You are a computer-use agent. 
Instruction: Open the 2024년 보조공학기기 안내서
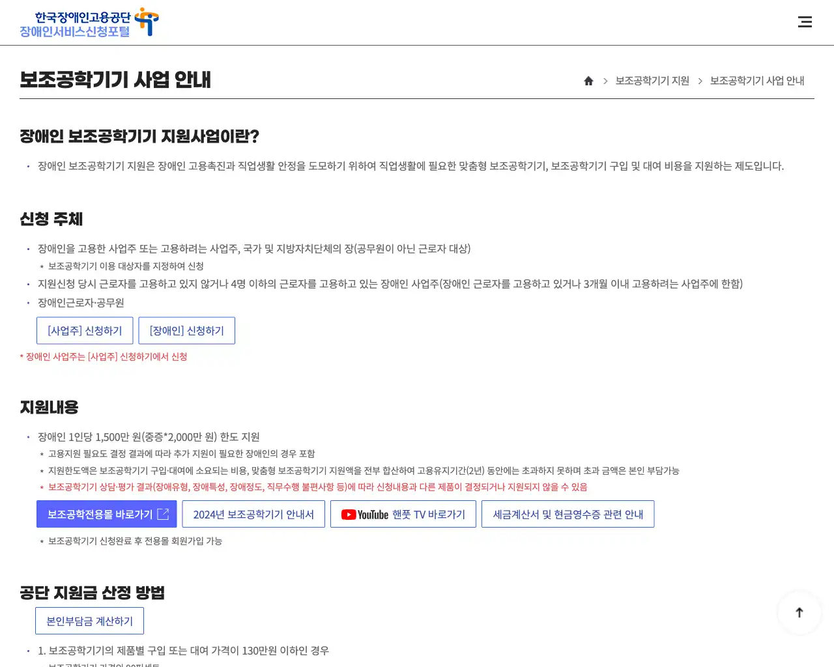pyautogui.click(x=253, y=514)
